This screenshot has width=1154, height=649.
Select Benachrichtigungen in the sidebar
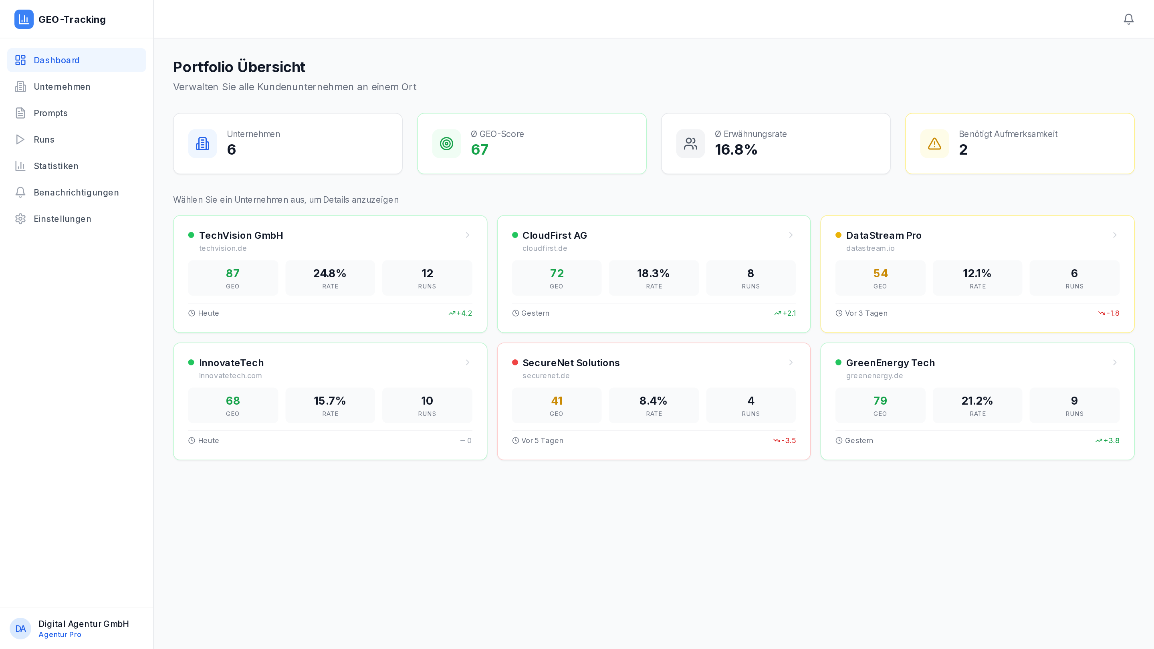click(x=76, y=192)
